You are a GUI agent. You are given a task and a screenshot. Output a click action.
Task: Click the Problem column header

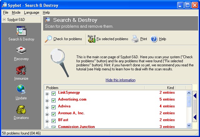tap(94, 88)
